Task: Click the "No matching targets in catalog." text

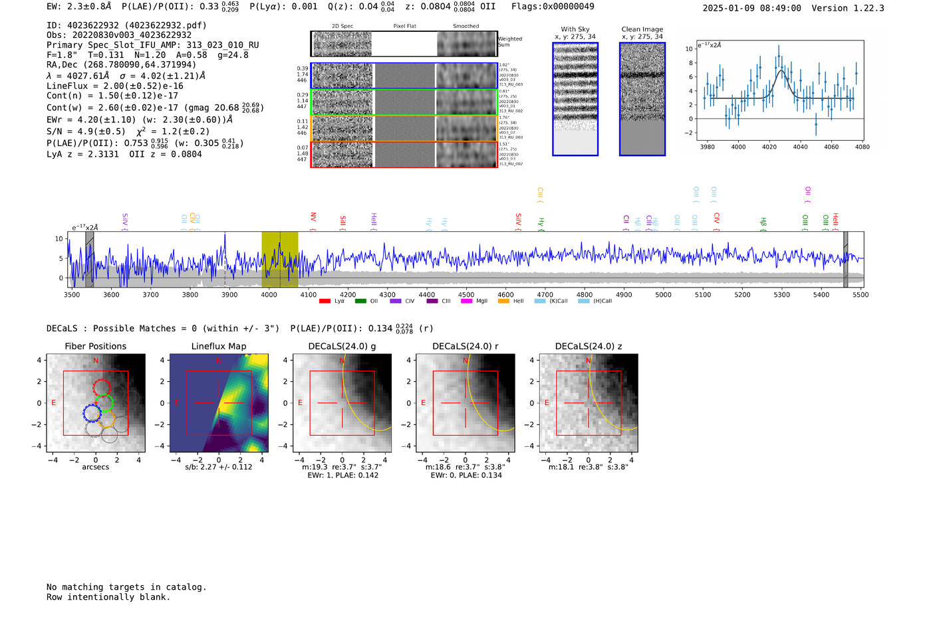Action: coord(126,587)
